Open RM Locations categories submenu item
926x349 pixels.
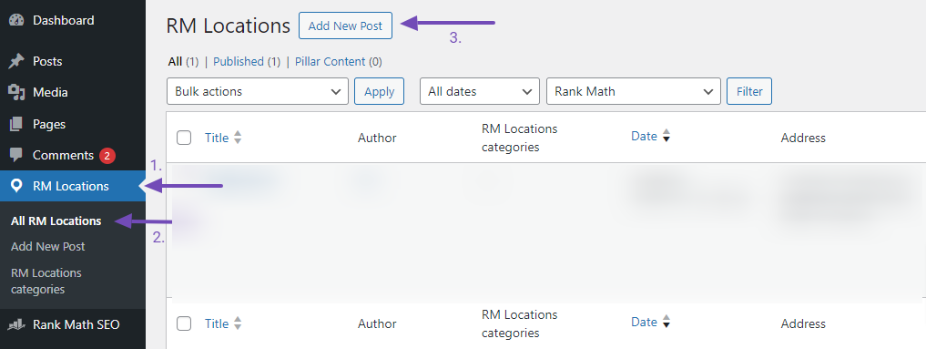point(46,281)
